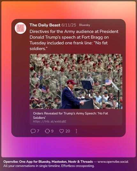The image size is (137, 171).
Task: Click the Daily Beast avatar logo
Action: [x=20, y=28]
